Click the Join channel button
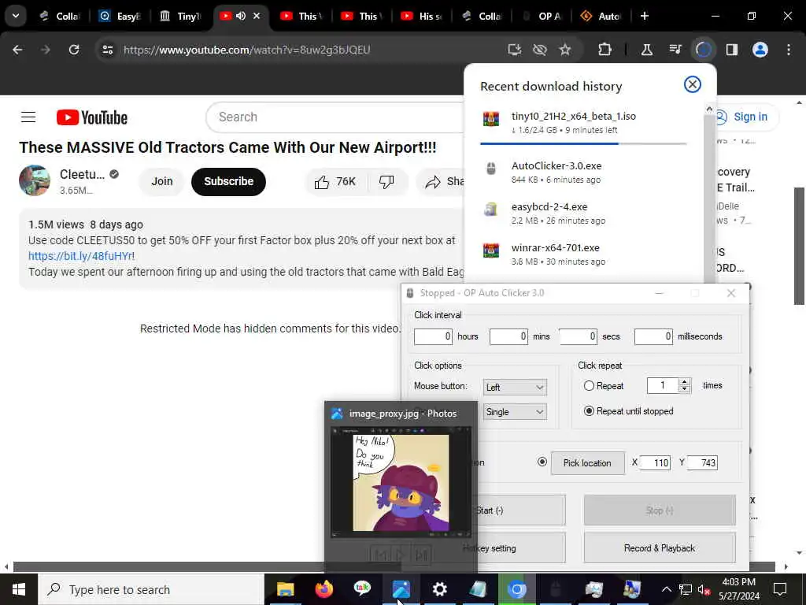Image resolution: width=806 pixels, height=605 pixels. pyautogui.click(x=161, y=182)
